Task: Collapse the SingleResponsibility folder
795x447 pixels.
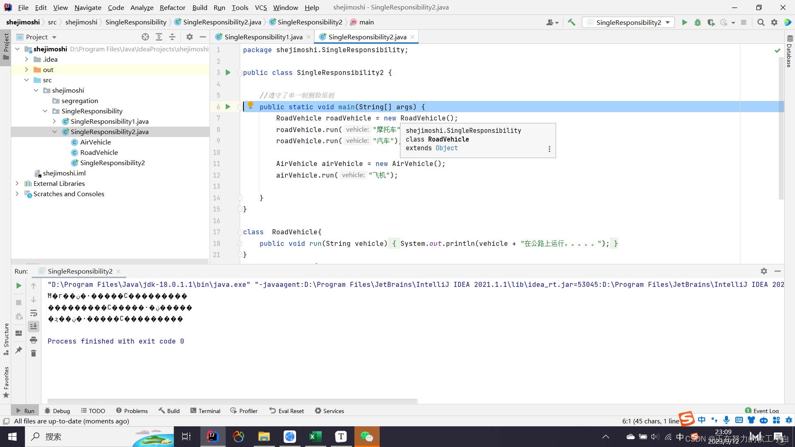Action: tap(45, 111)
